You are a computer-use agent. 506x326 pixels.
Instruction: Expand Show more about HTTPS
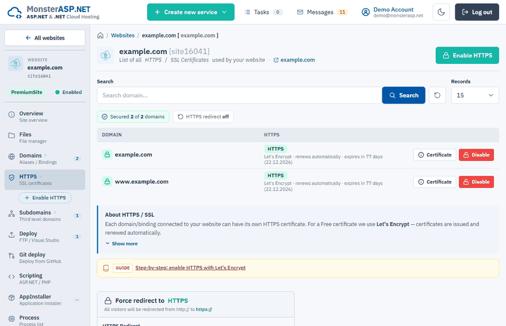click(122, 244)
